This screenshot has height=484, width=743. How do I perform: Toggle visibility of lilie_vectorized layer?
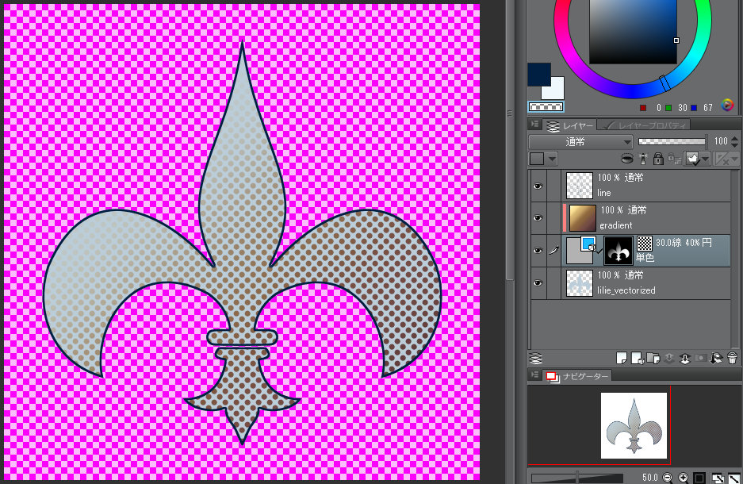pos(538,282)
